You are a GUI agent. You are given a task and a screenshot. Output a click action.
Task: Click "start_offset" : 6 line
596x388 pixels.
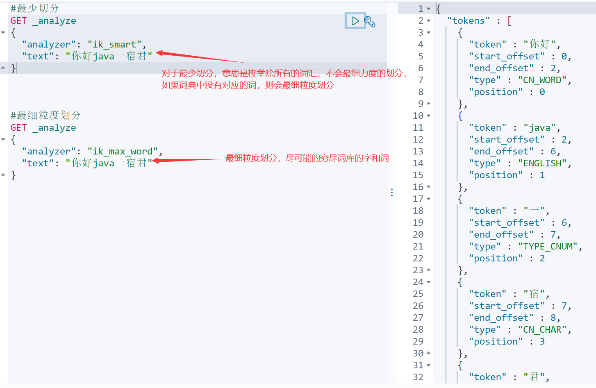pyautogui.click(x=520, y=222)
